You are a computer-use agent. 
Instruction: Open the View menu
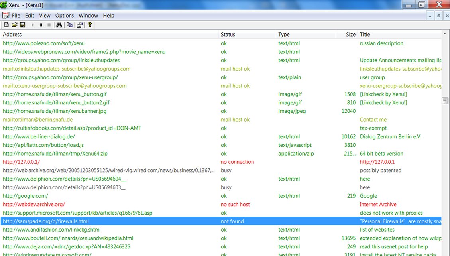[45, 16]
